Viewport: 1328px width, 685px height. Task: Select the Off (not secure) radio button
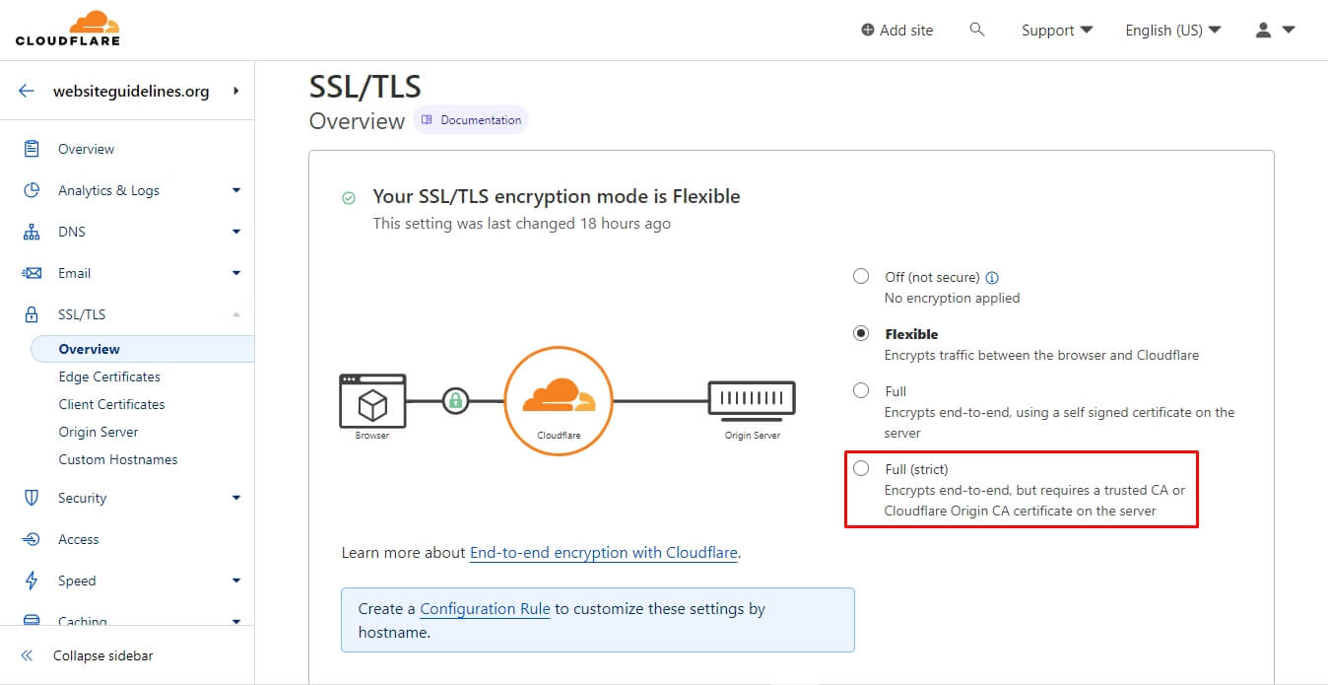[x=861, y=277]
